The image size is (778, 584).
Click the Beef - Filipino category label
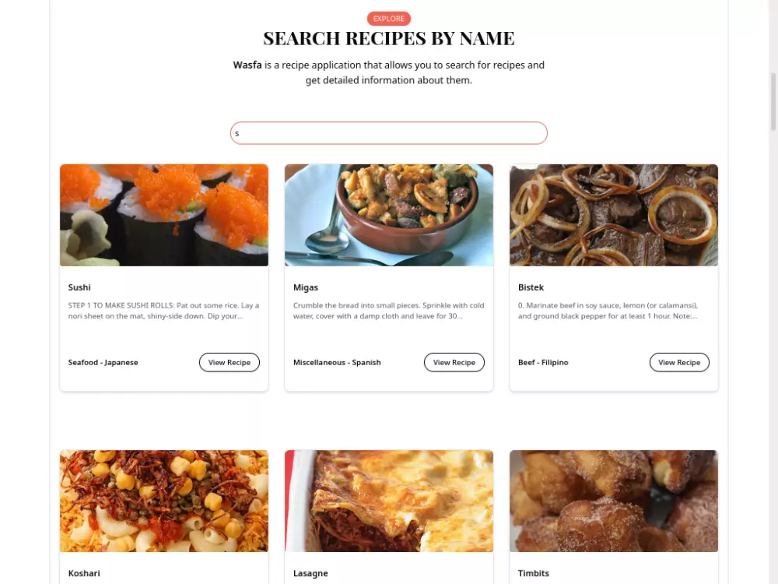point(543,363)
